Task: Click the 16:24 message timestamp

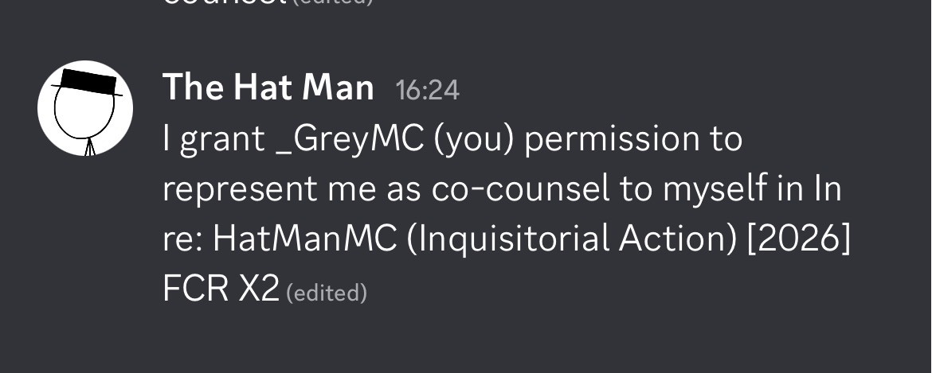Action: 427,90
